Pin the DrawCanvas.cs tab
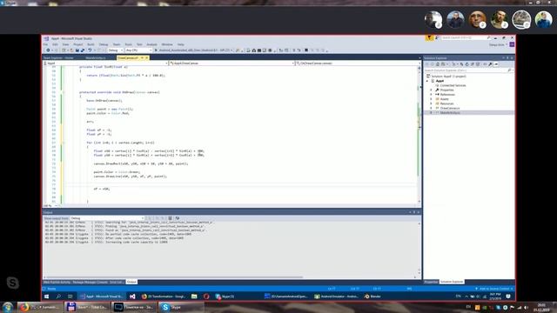This screenshot has height=313, width=557. [x=142, y=58]
